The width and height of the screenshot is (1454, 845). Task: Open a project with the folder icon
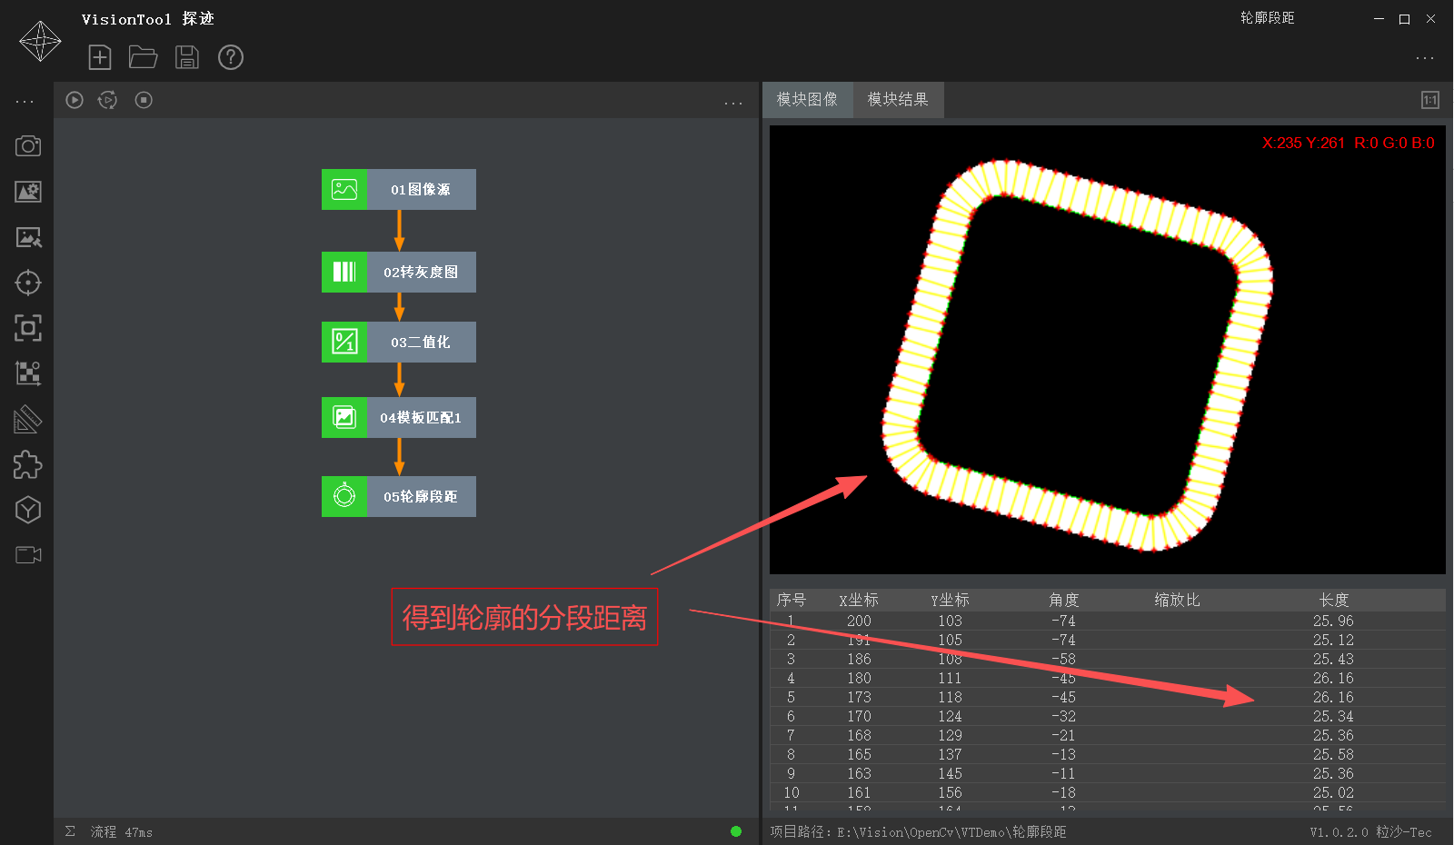(x=144, y=57)
